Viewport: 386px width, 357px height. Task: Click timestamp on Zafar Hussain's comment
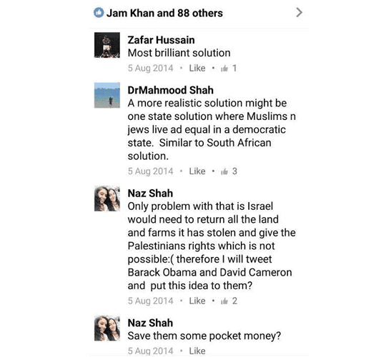[x=150, y=68]
